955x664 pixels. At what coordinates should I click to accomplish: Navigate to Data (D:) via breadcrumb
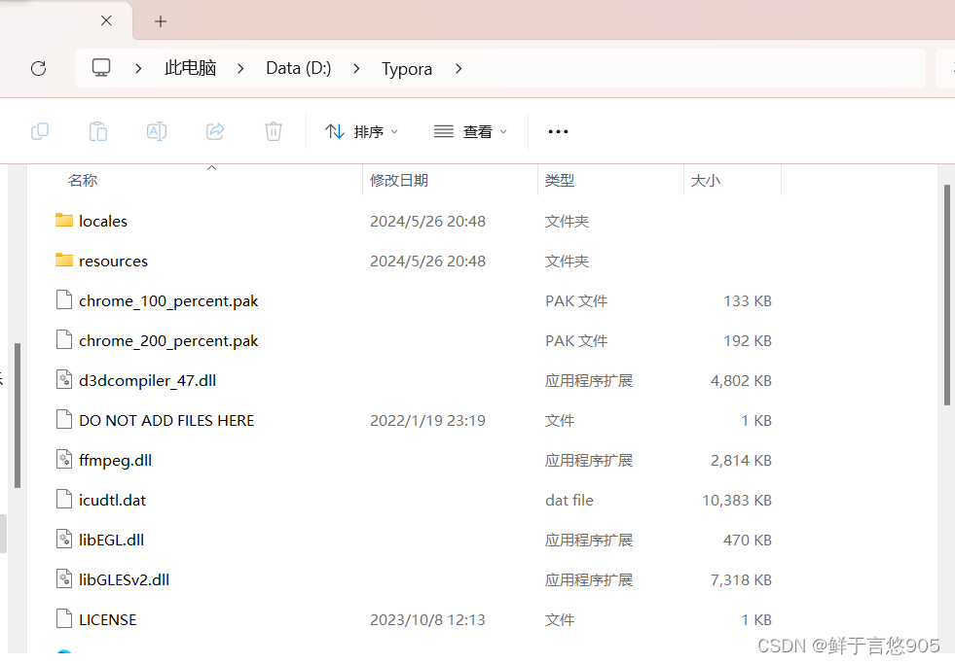pos(298,68)
